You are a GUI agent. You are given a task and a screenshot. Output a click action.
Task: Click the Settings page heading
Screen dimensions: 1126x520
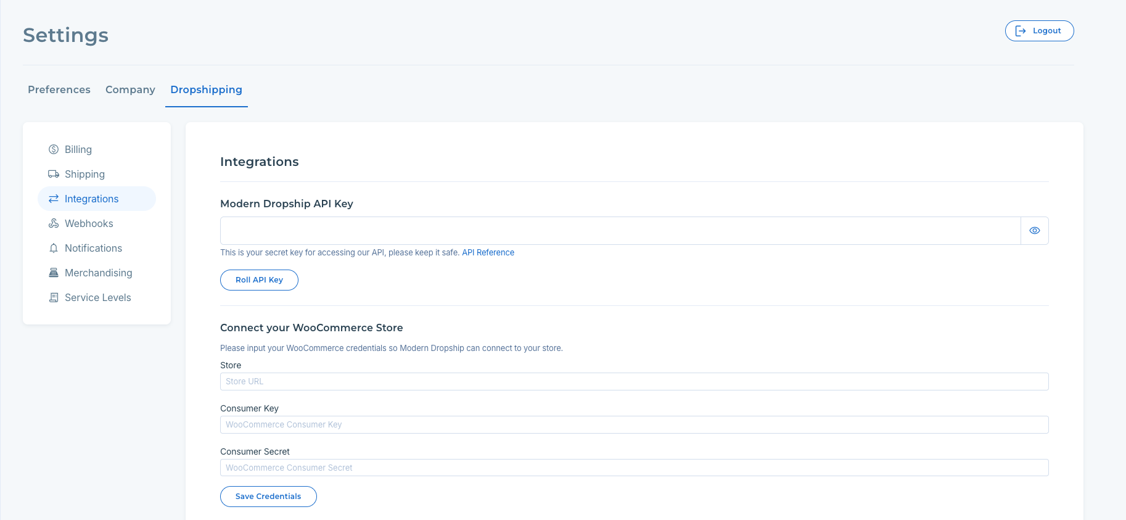[x=66, y=35]
